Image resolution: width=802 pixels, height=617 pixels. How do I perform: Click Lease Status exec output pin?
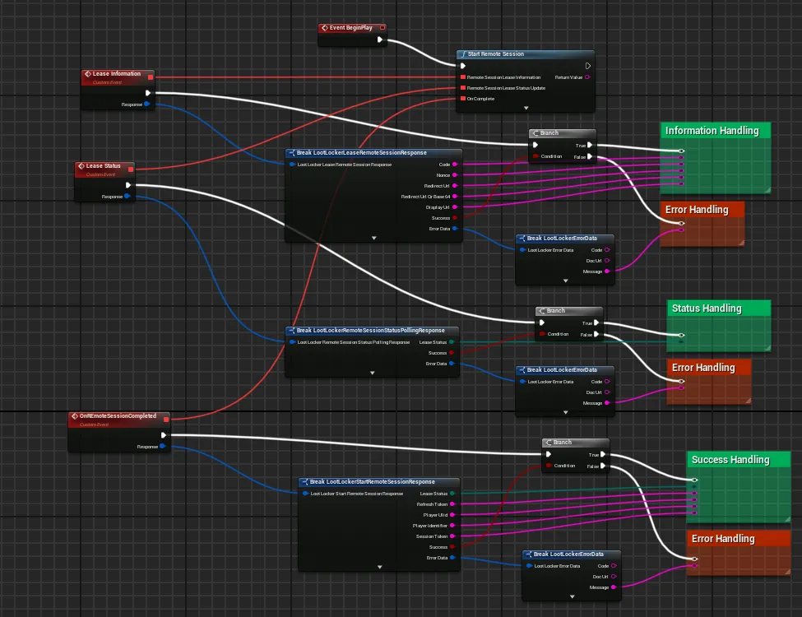coord(127,185)
